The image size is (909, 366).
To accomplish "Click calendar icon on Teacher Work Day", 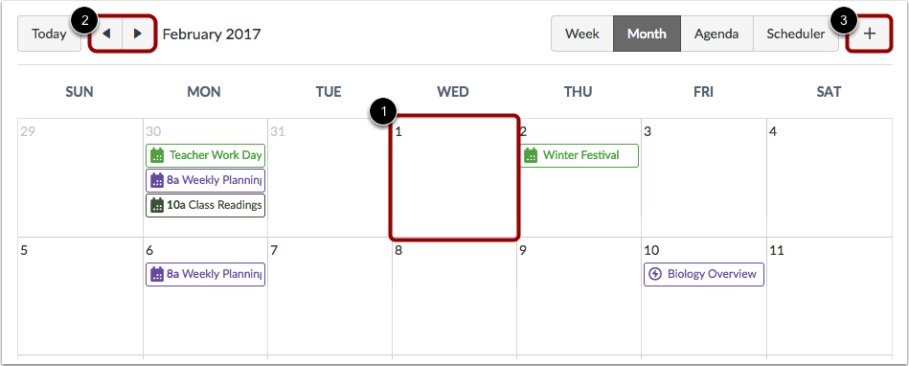I will 157,155.
